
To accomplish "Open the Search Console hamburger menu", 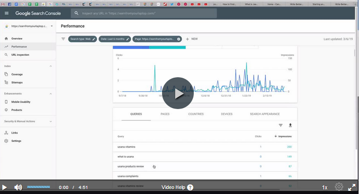I will pos(7,13).
